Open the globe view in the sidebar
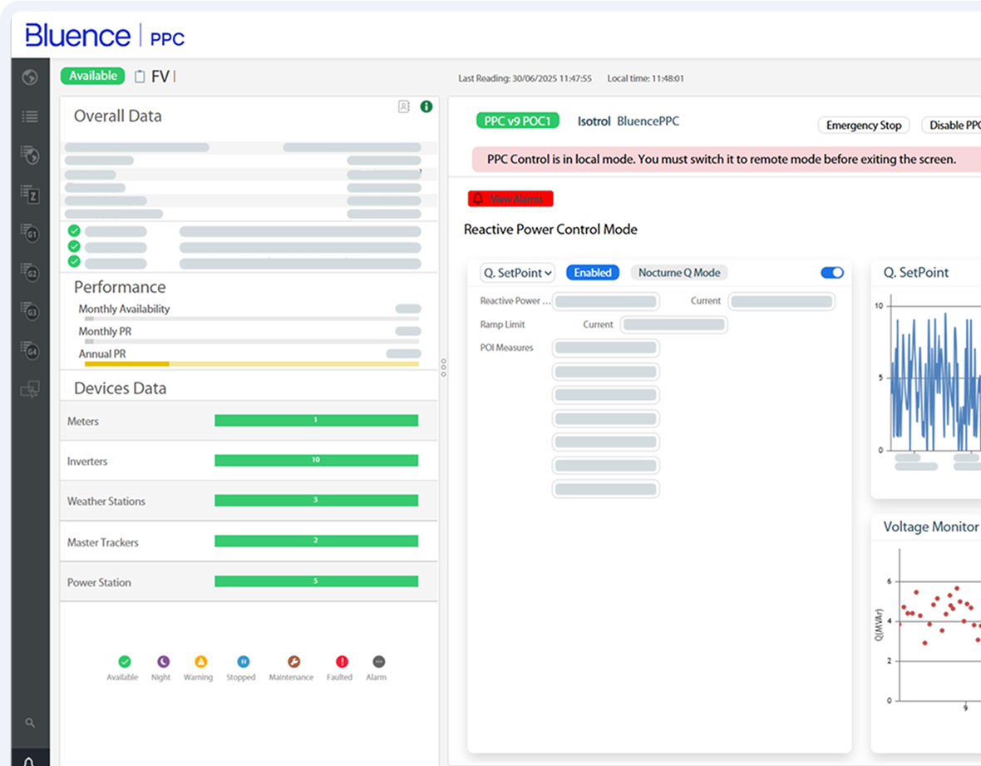Screen dimensions: 981x766 [x=29, y=77]
